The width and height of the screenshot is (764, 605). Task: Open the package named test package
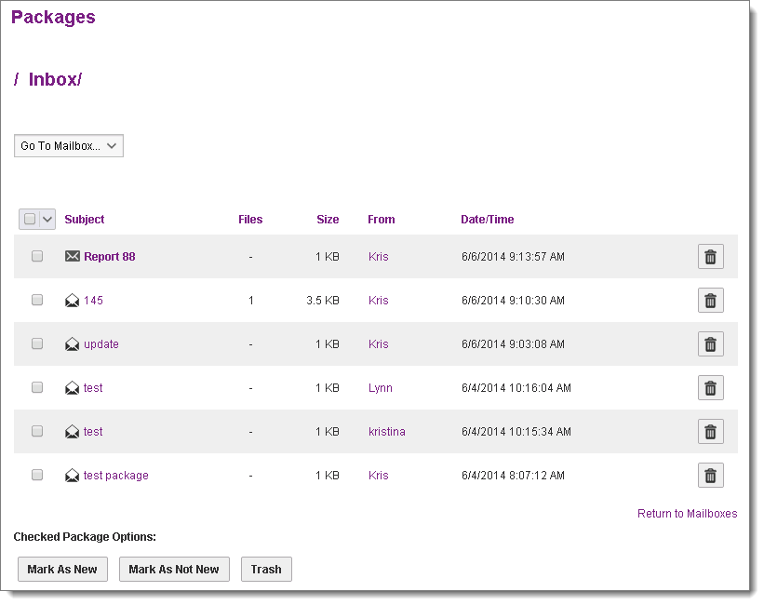116,476
